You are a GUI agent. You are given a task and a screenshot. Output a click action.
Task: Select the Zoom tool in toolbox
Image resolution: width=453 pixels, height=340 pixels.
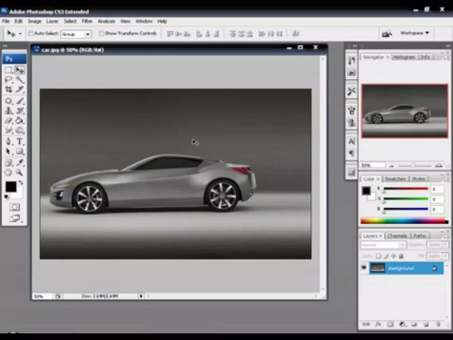[x=20, y=173]
